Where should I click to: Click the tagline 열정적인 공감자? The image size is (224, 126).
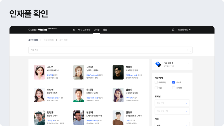pyautogui.click(x=92, y=71)
